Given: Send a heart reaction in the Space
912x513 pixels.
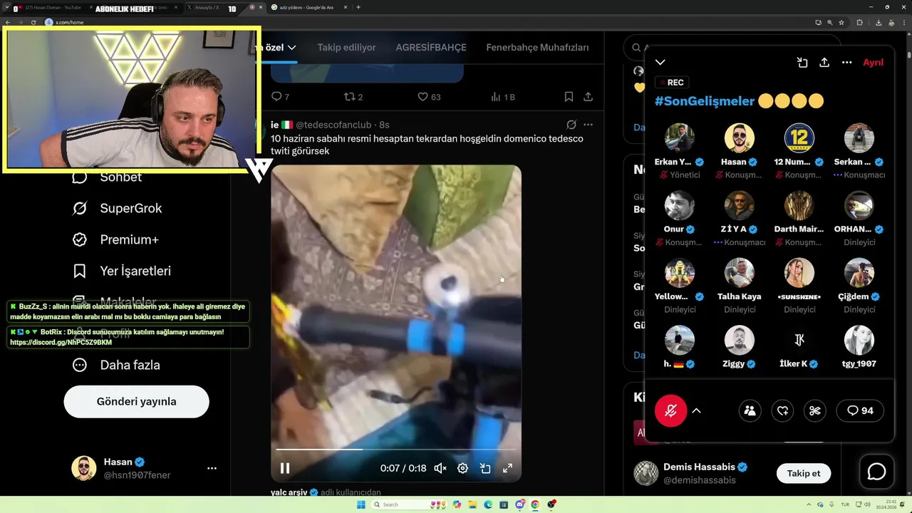Looking at the screenshot, I should (x=782, y=410).
